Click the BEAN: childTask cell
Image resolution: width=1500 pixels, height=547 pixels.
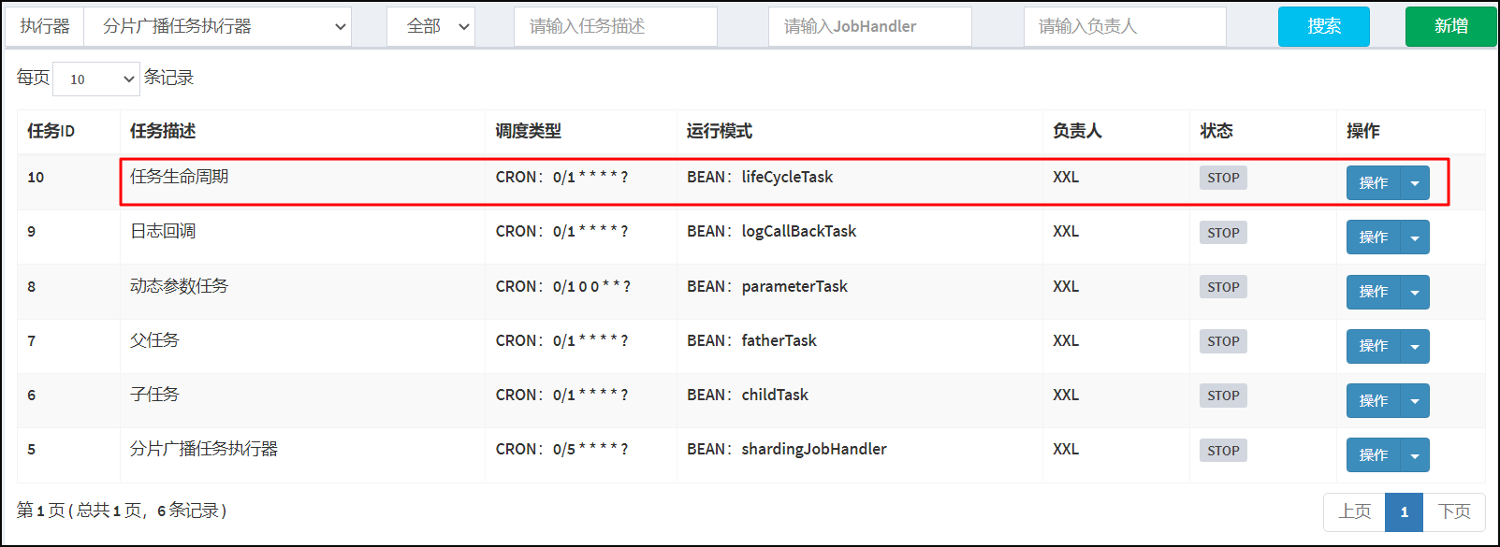748,395
